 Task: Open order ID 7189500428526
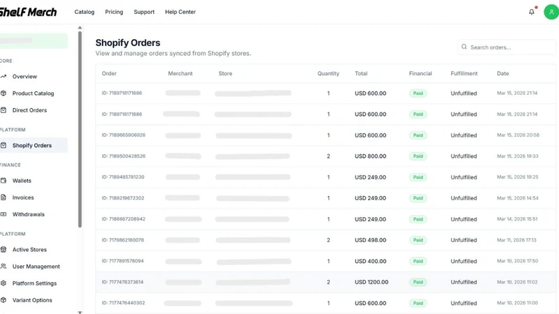[124, 156]
